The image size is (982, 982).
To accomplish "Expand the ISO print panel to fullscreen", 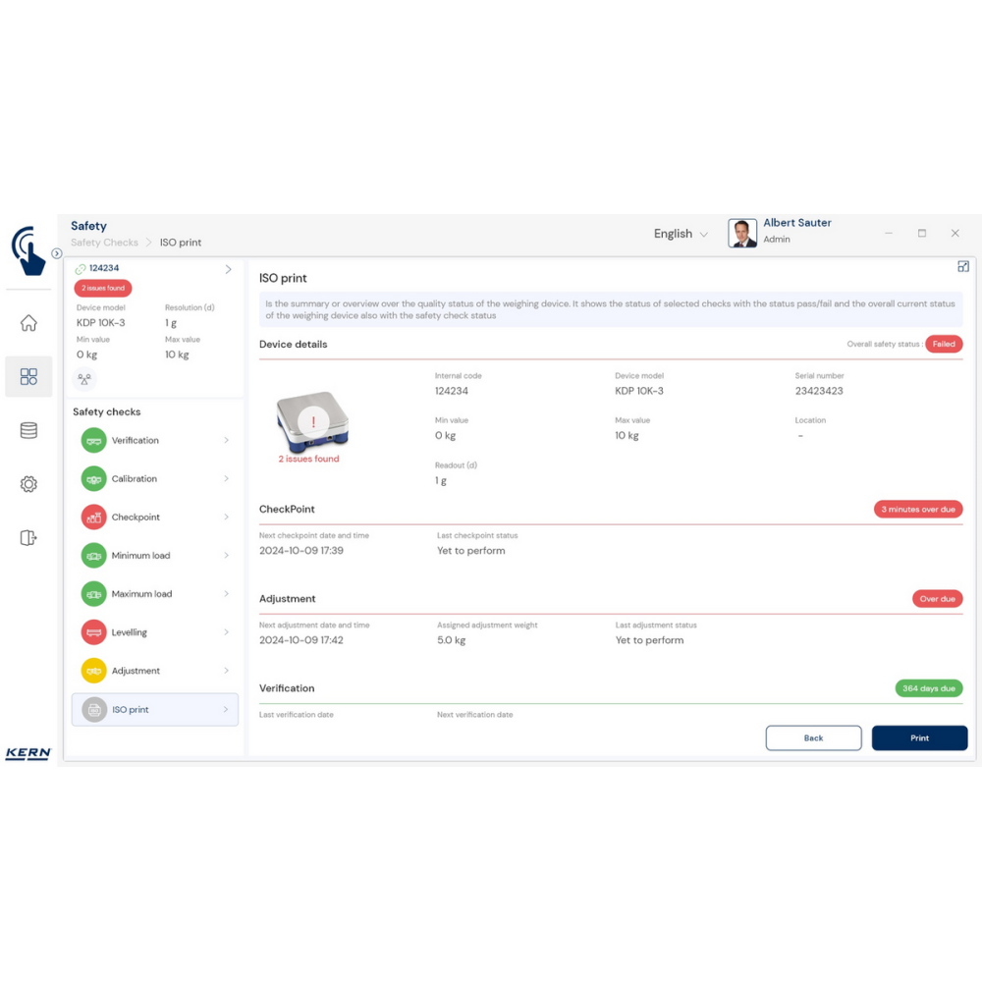I will (x=962, y=266).
